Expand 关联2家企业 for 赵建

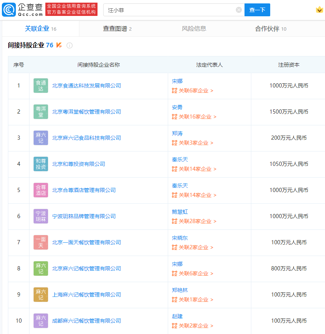pos(193,326)
